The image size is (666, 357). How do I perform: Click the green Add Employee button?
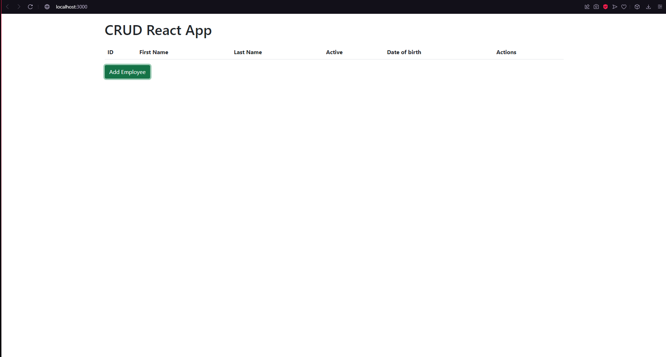(127, 72)
